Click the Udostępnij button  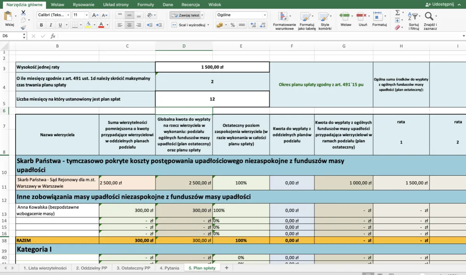(x=439, y=4)
